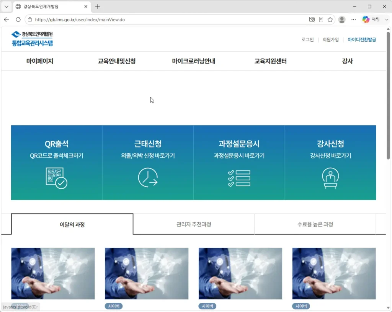Click 사이버 badge under third course
This screenshot has height=312, width=392.
(x=207, y=306)
